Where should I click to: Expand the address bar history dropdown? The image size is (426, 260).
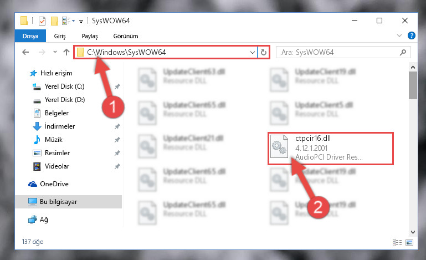(x=253, y=52)
